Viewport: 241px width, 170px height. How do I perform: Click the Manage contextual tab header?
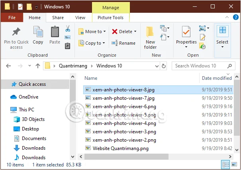(111, 8)
